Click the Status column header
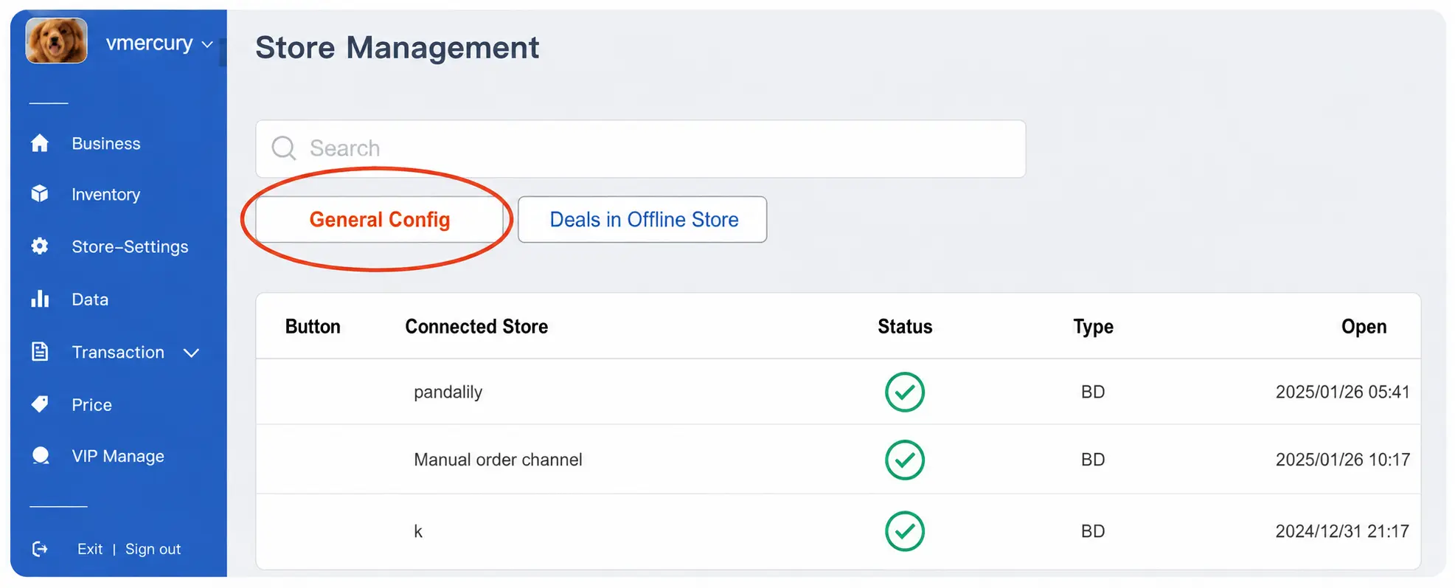1455x588 pixels. [905, 326]
